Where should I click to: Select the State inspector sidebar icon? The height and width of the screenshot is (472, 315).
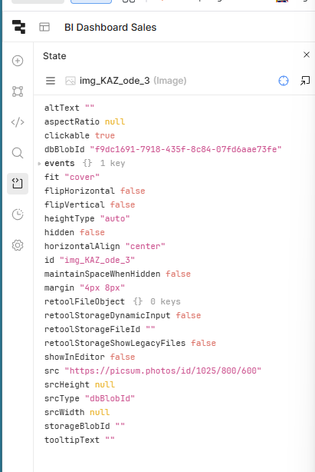[18, 184]
